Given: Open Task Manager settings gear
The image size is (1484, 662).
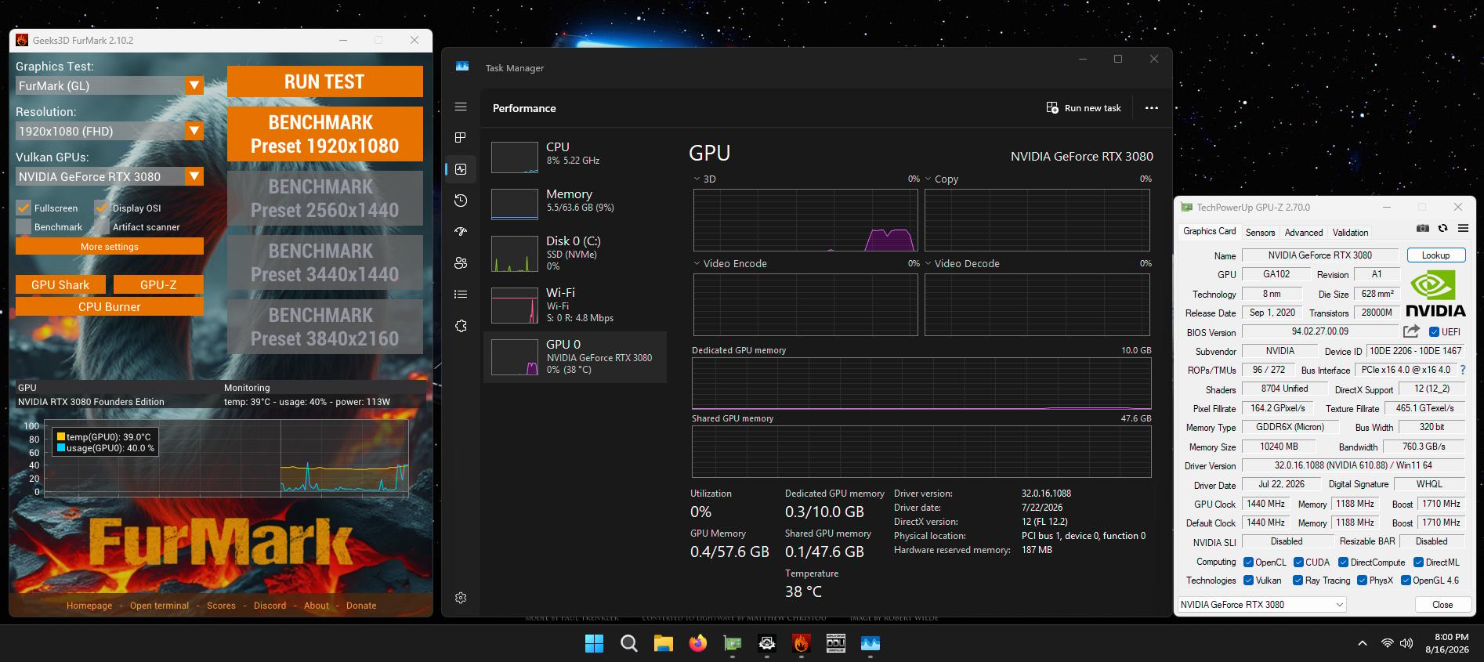Looking at the screenshot, I should point(461,598).
